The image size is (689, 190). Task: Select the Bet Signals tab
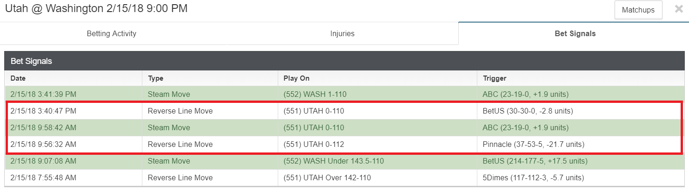tap(575, 33)
